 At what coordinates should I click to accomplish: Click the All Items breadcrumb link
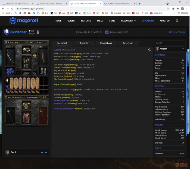(x=58, y=50)
